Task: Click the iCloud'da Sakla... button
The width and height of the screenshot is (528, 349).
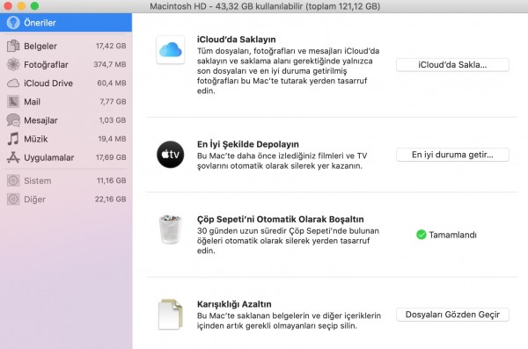Action: 452,65
